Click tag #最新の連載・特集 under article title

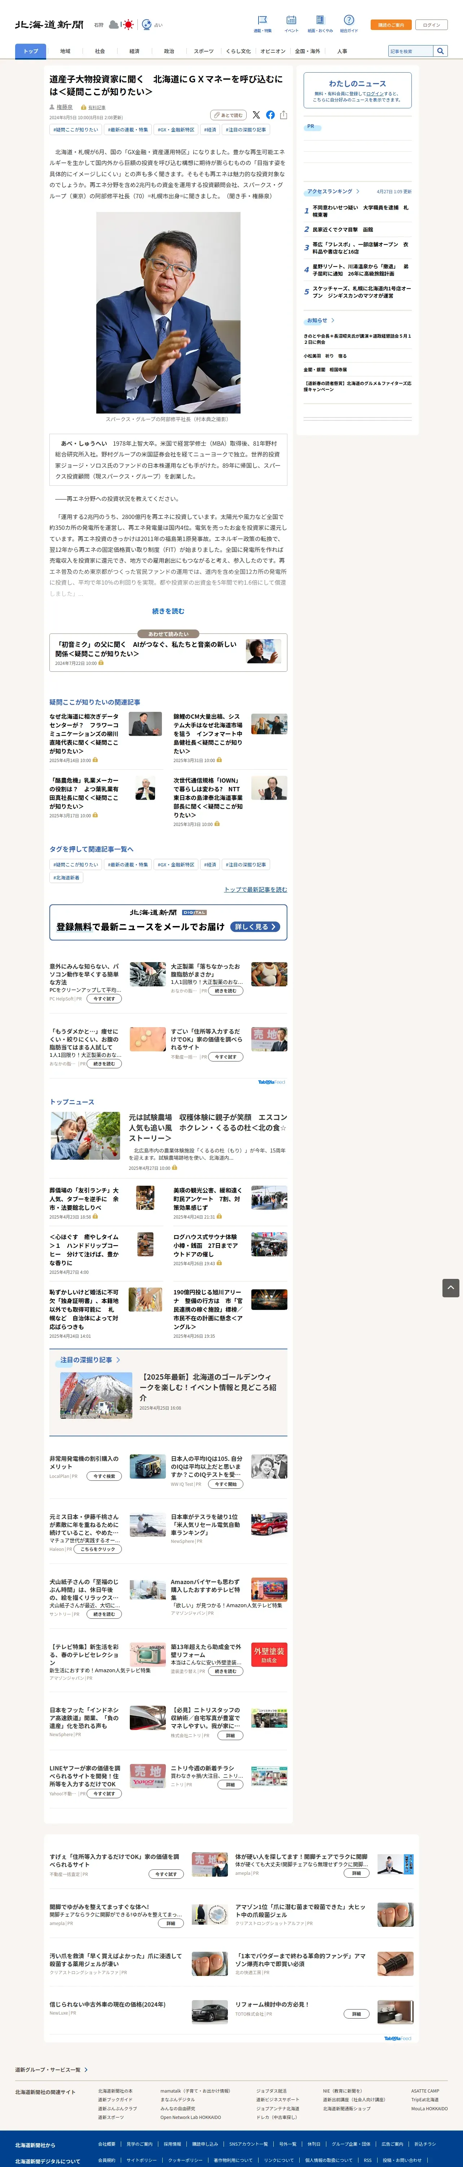[x=128, y=130]
